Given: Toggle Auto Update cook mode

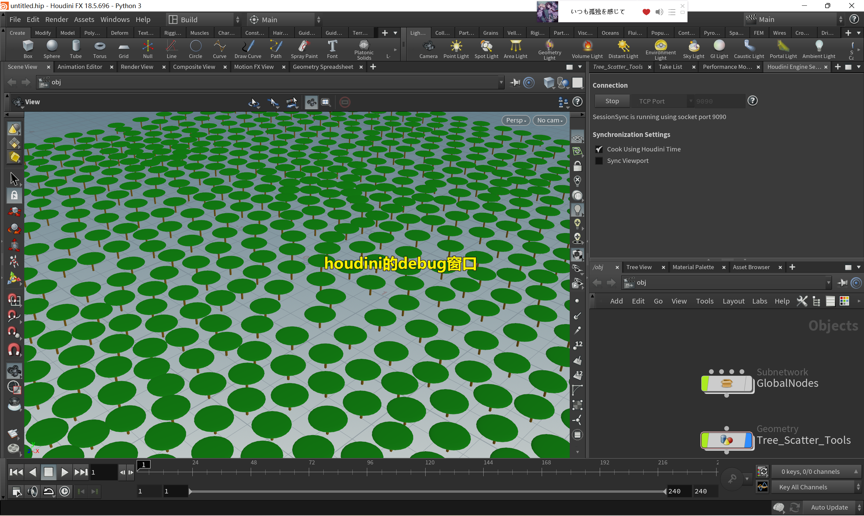Looking at the screenshot, I should 830,507.
